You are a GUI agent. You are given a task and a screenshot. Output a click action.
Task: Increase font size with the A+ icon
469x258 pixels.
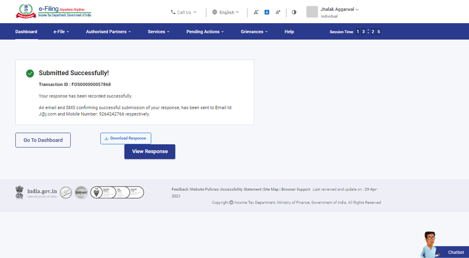[278, 12]
